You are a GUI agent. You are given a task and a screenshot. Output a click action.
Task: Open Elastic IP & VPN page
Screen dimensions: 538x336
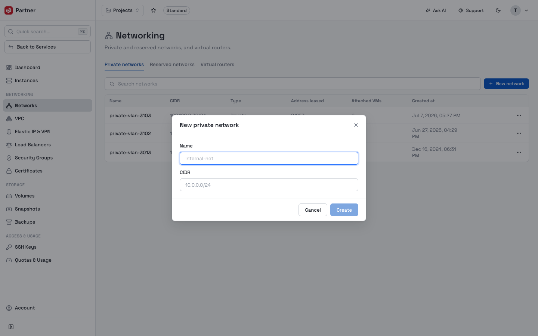[x=47, y=132]
